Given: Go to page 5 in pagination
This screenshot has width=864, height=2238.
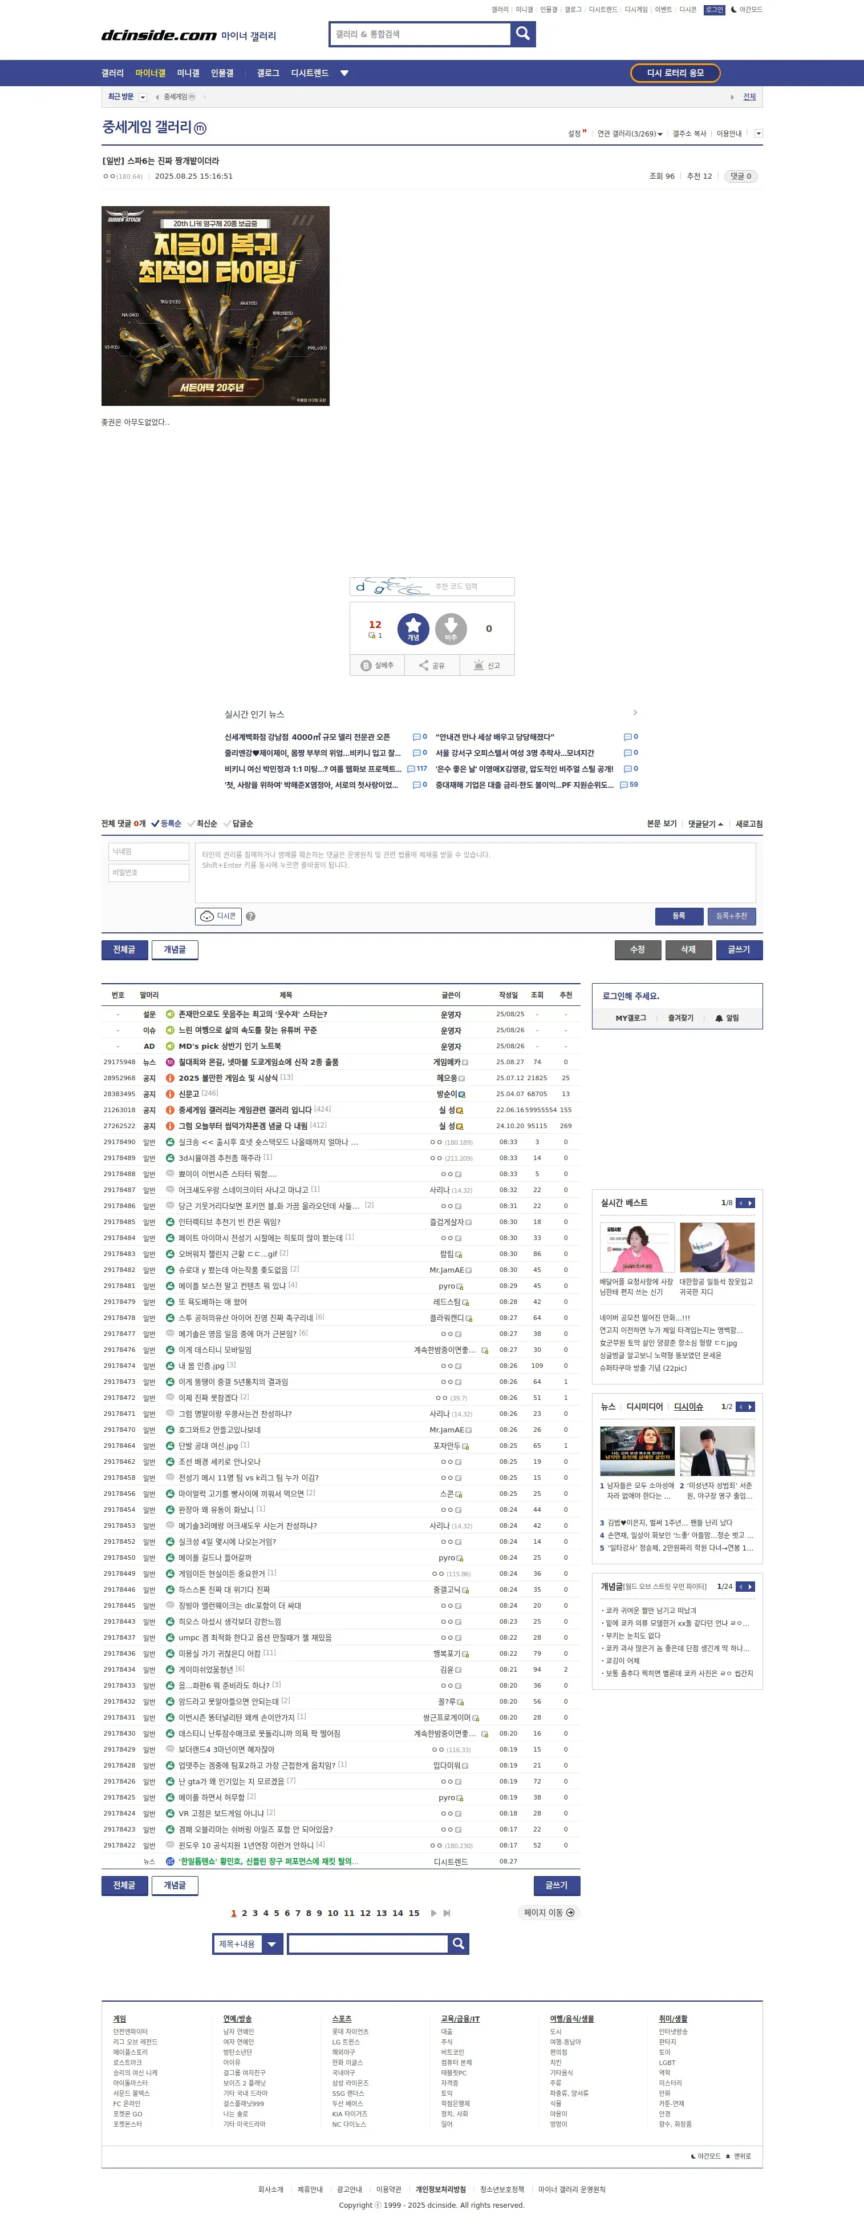Looking at the screenshot, I should (x=277, y=1913).
